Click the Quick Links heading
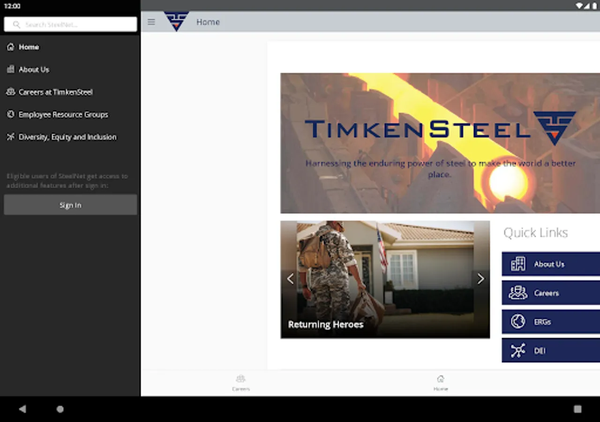Screen dimensions: 600x422 point(535,233)
